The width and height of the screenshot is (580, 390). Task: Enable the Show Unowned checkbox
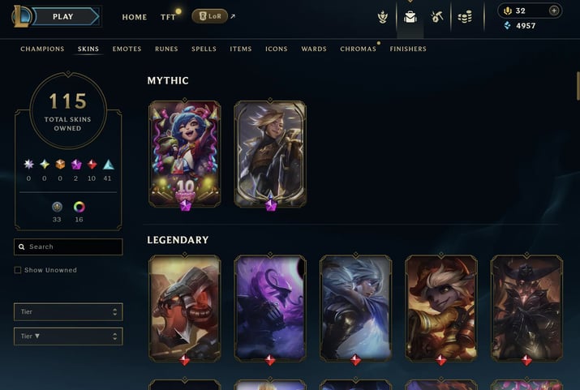(x=17, y=270)
